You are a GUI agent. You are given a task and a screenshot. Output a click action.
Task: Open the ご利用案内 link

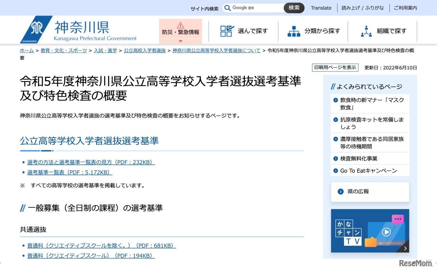(405, 8)
